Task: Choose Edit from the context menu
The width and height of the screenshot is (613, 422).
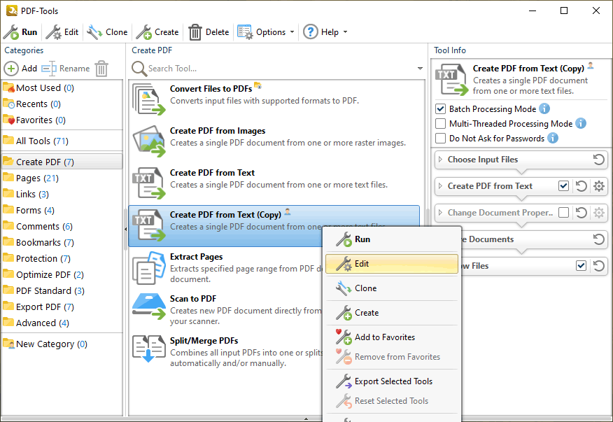Action: [392, 264]
